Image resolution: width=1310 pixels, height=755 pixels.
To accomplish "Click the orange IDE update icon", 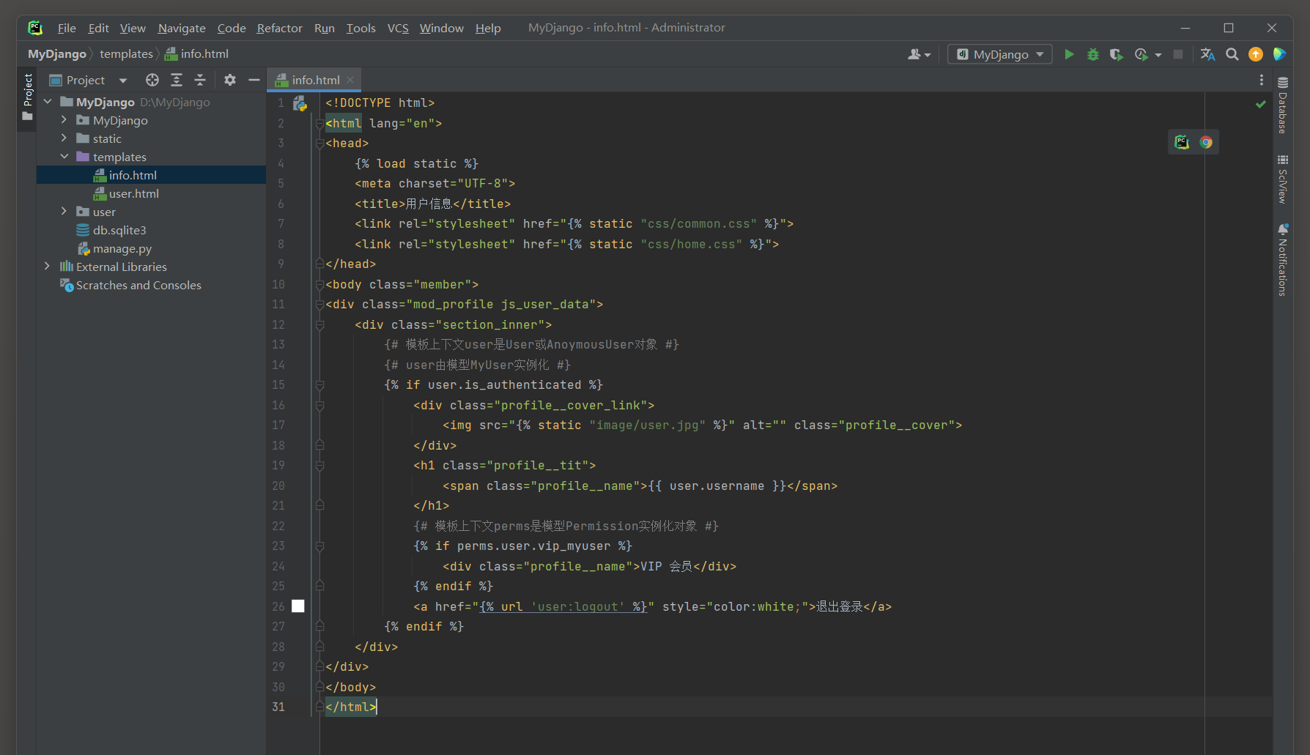I will pyautogui.click(x=1256, y=54).
